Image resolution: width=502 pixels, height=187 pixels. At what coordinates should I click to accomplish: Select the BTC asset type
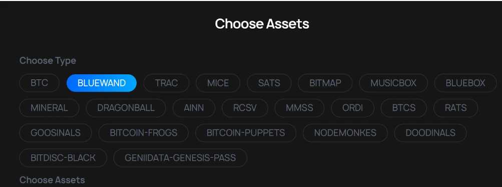click(40, 83)
